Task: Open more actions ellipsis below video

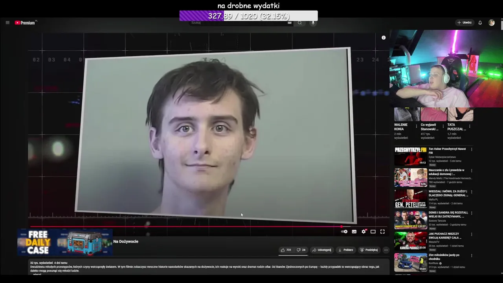Action: pyautogui.click(x=386, y=250)
